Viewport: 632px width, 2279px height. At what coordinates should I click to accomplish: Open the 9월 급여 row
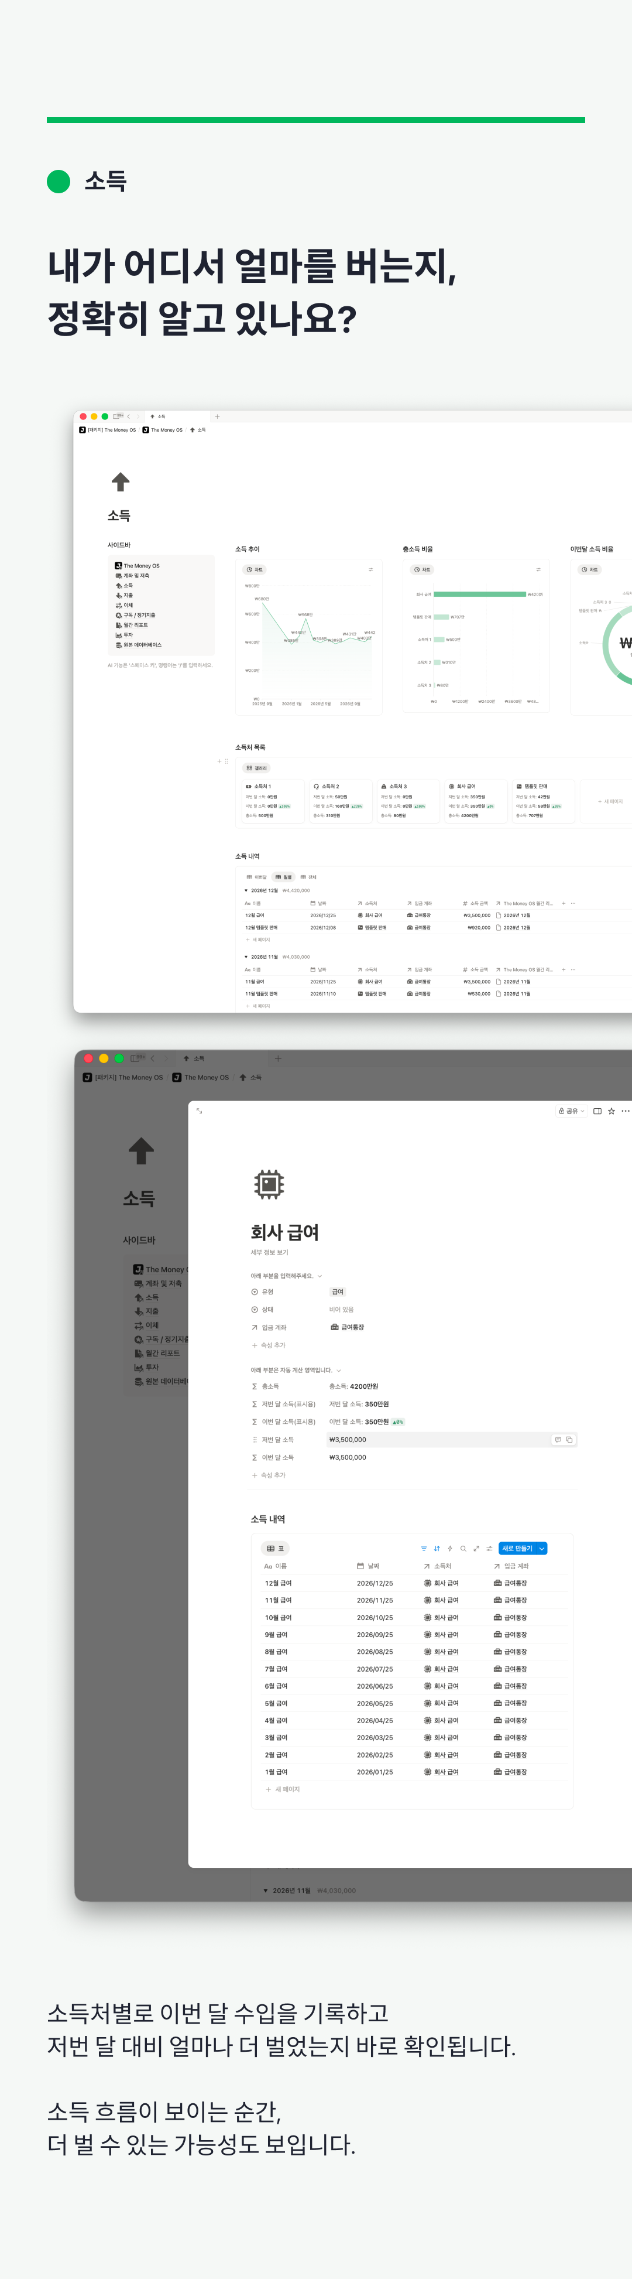[x=276, y=1635]
